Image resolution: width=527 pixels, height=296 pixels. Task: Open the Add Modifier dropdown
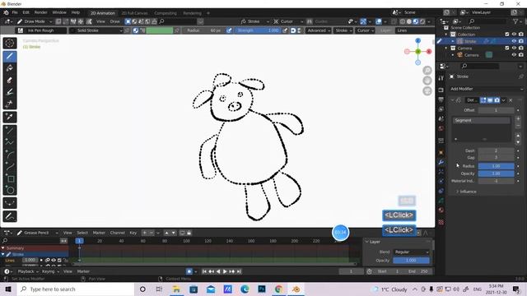(x=487, y=89)
